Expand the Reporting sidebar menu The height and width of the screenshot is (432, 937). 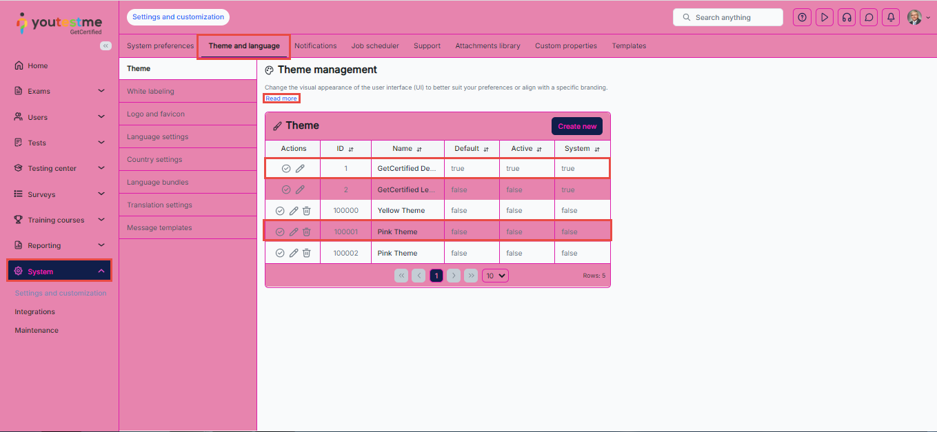(x=101, y=245)
